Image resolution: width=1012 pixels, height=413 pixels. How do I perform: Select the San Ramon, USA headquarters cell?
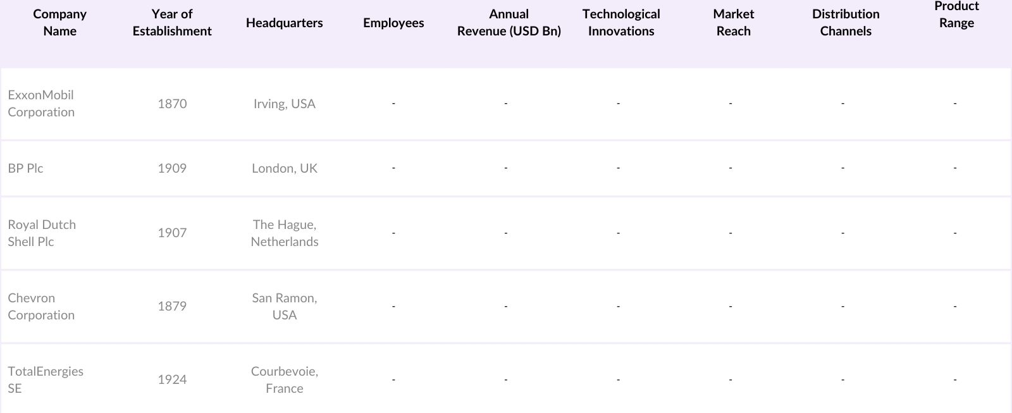click(x=285, y=306)
